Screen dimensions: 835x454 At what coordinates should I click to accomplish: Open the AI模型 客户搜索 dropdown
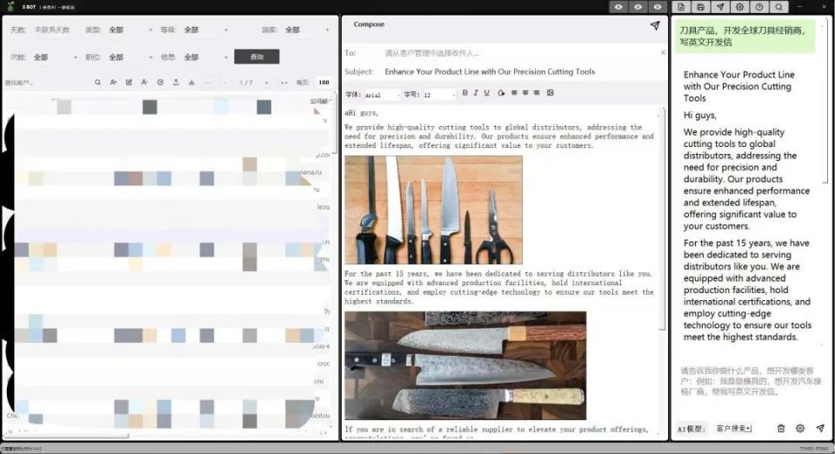click(733, 429)
